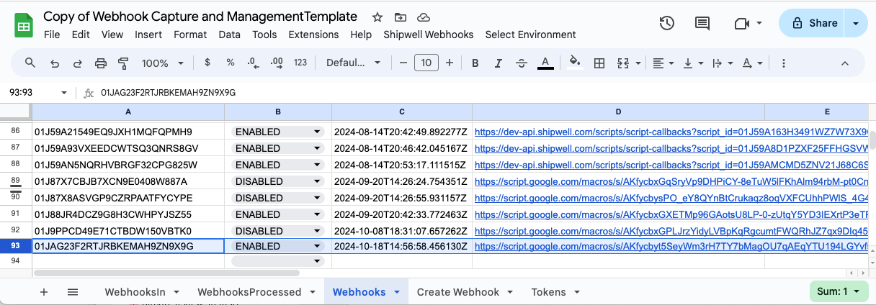Open the File menu
The image size is (876, 305).
click(52, 35)
